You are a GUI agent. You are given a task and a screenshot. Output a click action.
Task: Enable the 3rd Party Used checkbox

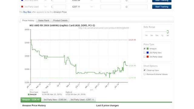[144, 57]
